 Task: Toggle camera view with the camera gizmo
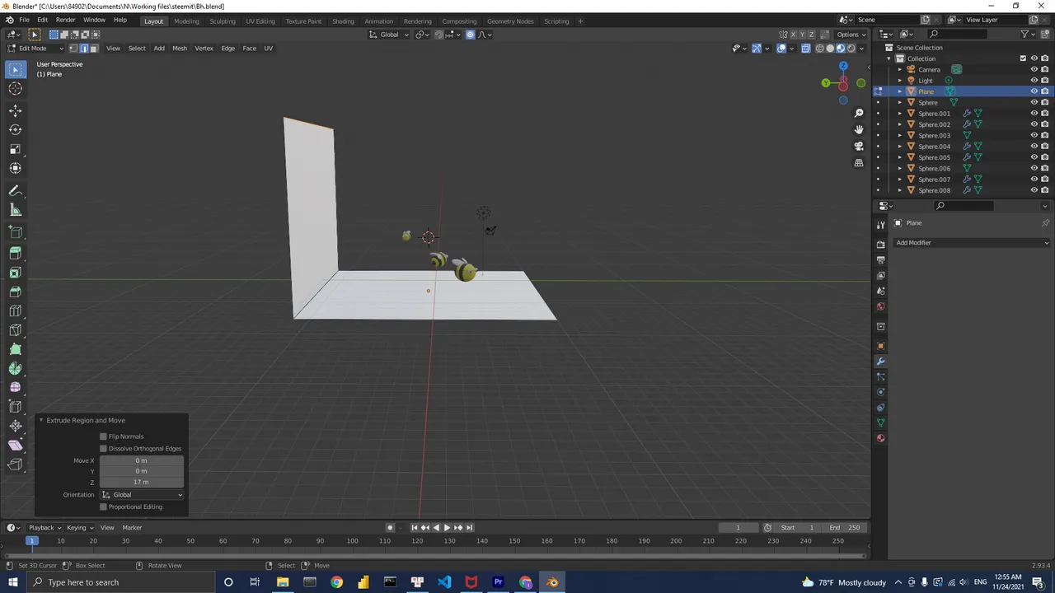click(x=859, y=146)
